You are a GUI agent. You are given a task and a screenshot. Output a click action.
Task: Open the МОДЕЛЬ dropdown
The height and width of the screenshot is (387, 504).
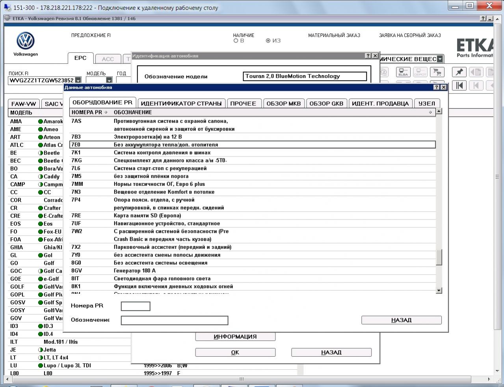point(109,80)
